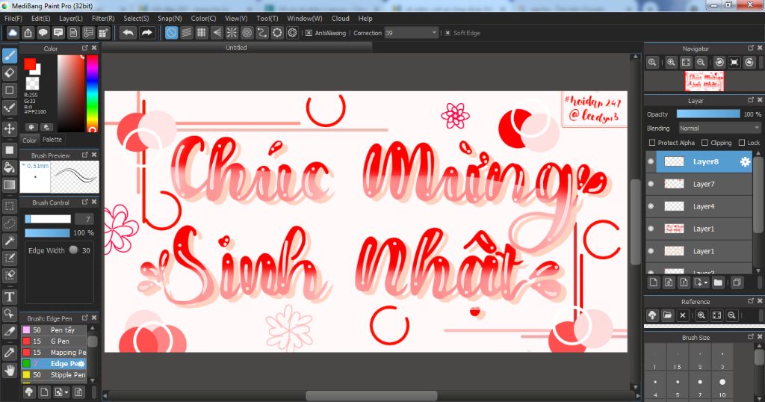The image size is (765, 402).
Task: Select the G Pen brush
Action: point(54,341)
